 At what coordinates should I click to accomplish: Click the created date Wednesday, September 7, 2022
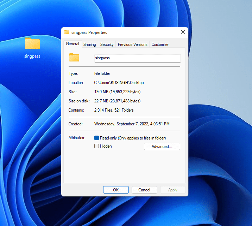pos(132,124)
